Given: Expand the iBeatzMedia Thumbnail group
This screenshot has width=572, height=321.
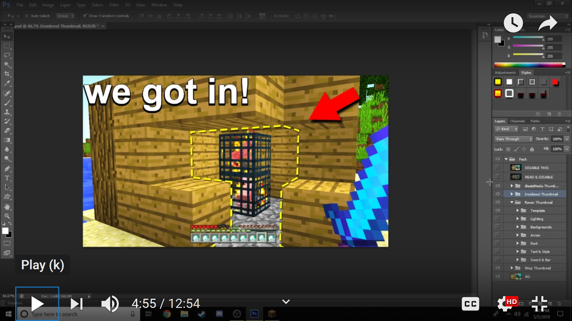Looking at the screenshot, I should (x=512, y=186).
